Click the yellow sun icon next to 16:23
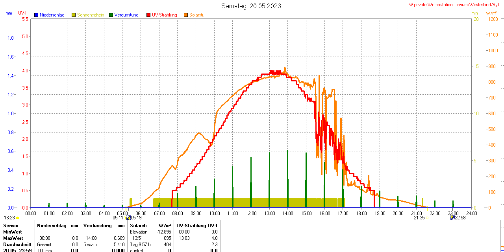 pos(18,218)
